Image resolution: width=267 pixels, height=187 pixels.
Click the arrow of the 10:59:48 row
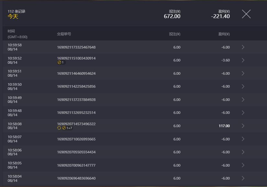(x=243, y=113)
